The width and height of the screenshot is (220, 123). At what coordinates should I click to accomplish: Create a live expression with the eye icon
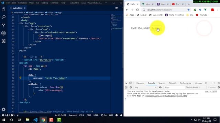pyautogui.click(x=160, y=87)
